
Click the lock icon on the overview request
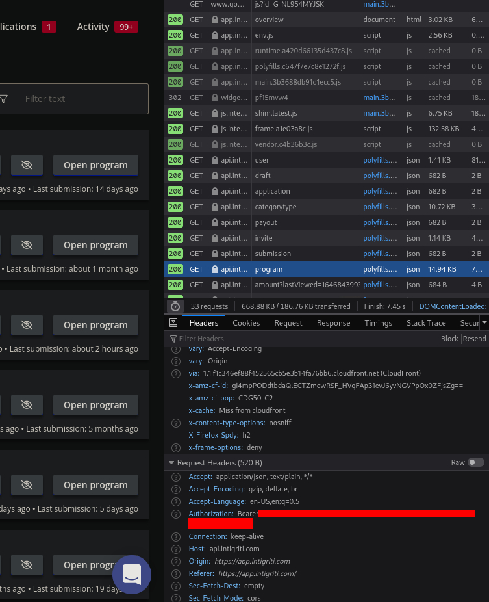pos(215,20)
